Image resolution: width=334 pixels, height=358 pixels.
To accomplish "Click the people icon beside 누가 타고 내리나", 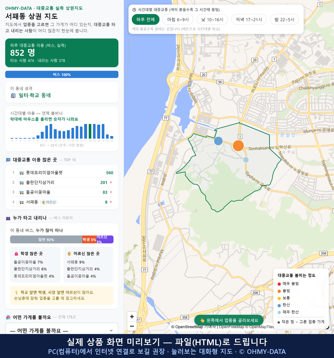I will pyautogui.click(x=8, y=218).
